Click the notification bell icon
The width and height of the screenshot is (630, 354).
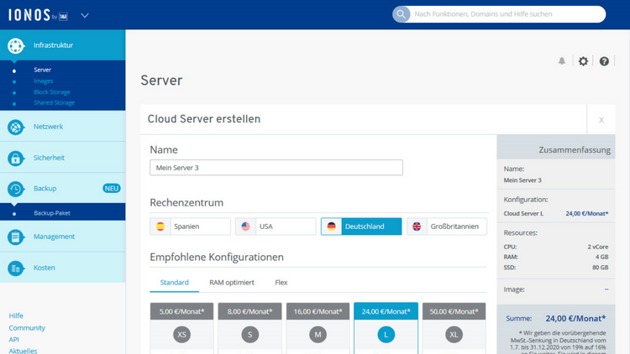[562, 61]
